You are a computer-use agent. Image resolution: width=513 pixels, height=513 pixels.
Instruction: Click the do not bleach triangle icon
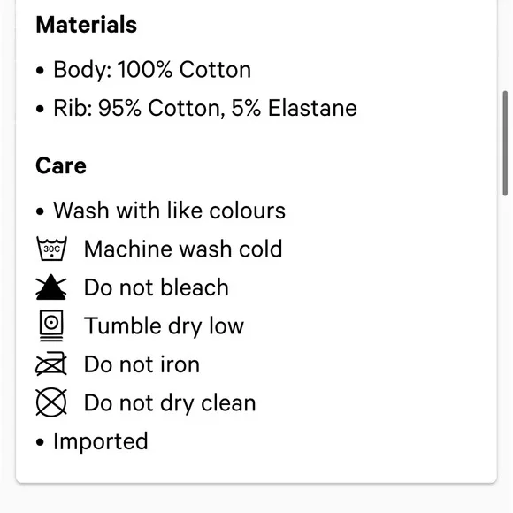click(51, 287)
